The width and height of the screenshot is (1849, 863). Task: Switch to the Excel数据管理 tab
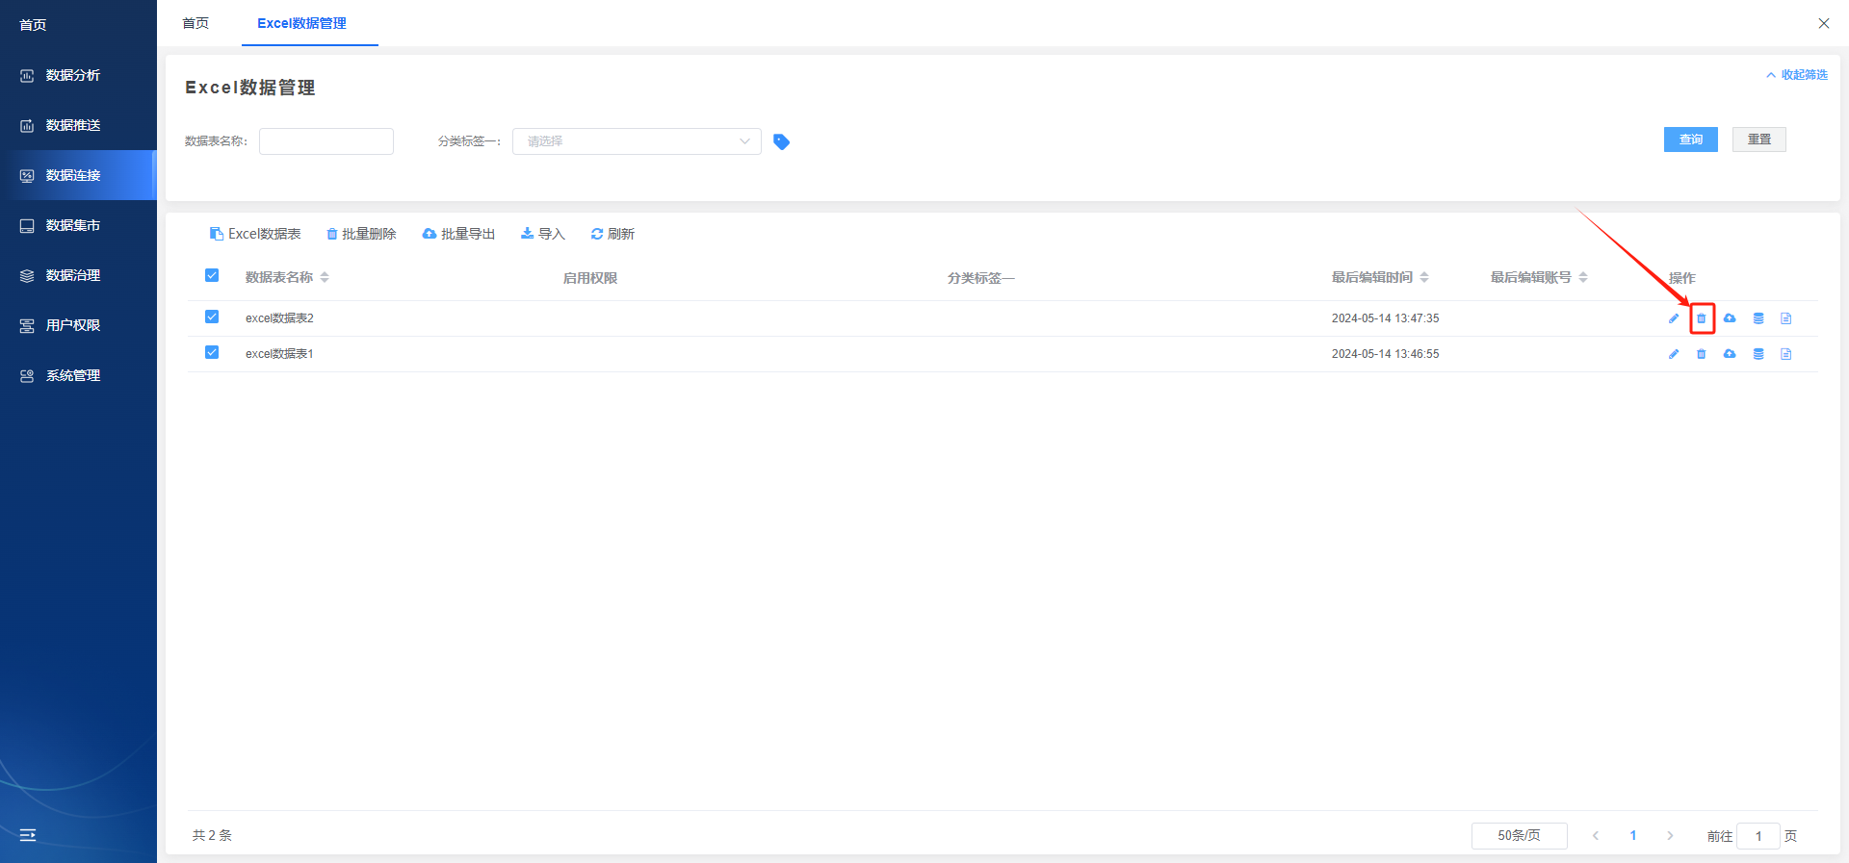pos(302,23)
